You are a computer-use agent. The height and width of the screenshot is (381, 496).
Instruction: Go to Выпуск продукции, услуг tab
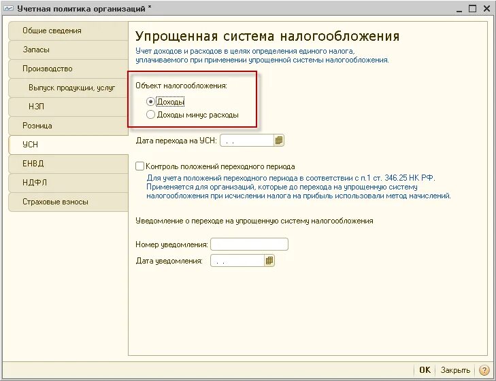[x=68, y=88]
